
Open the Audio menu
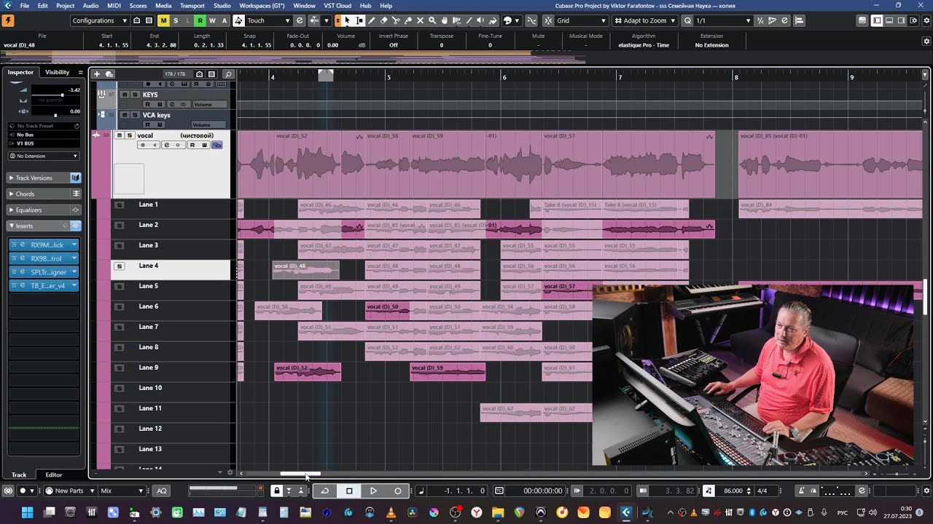click(x=90, y=6)
